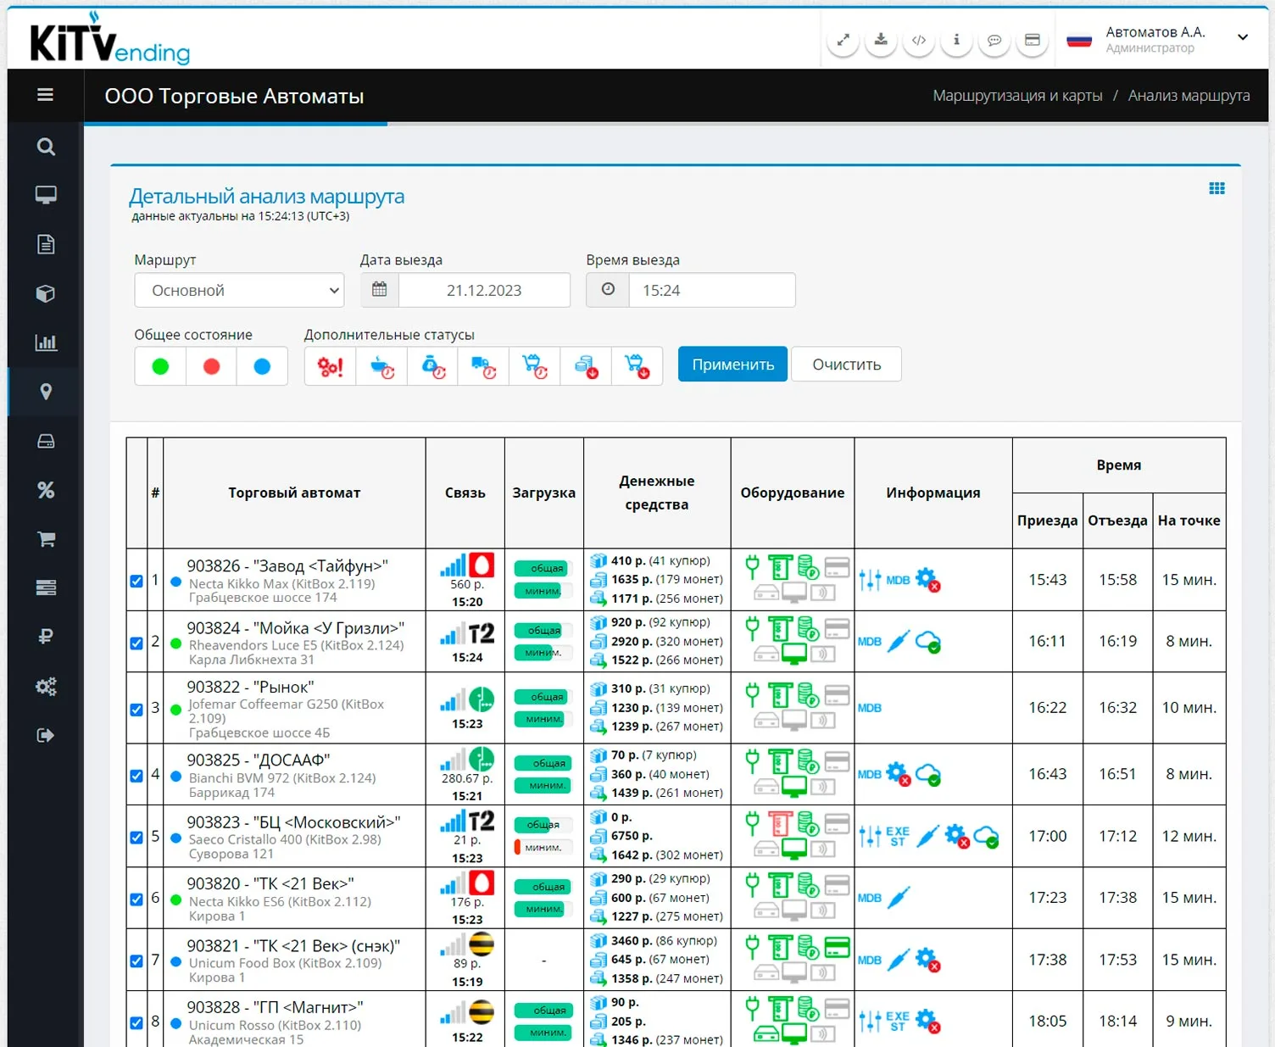1275x1047 pixels.
Task: Click the Оборудование column header
Action: pos(792,493)
